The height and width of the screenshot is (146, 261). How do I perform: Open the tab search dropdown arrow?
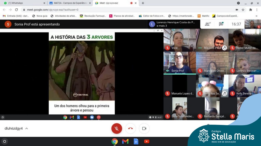238,3
